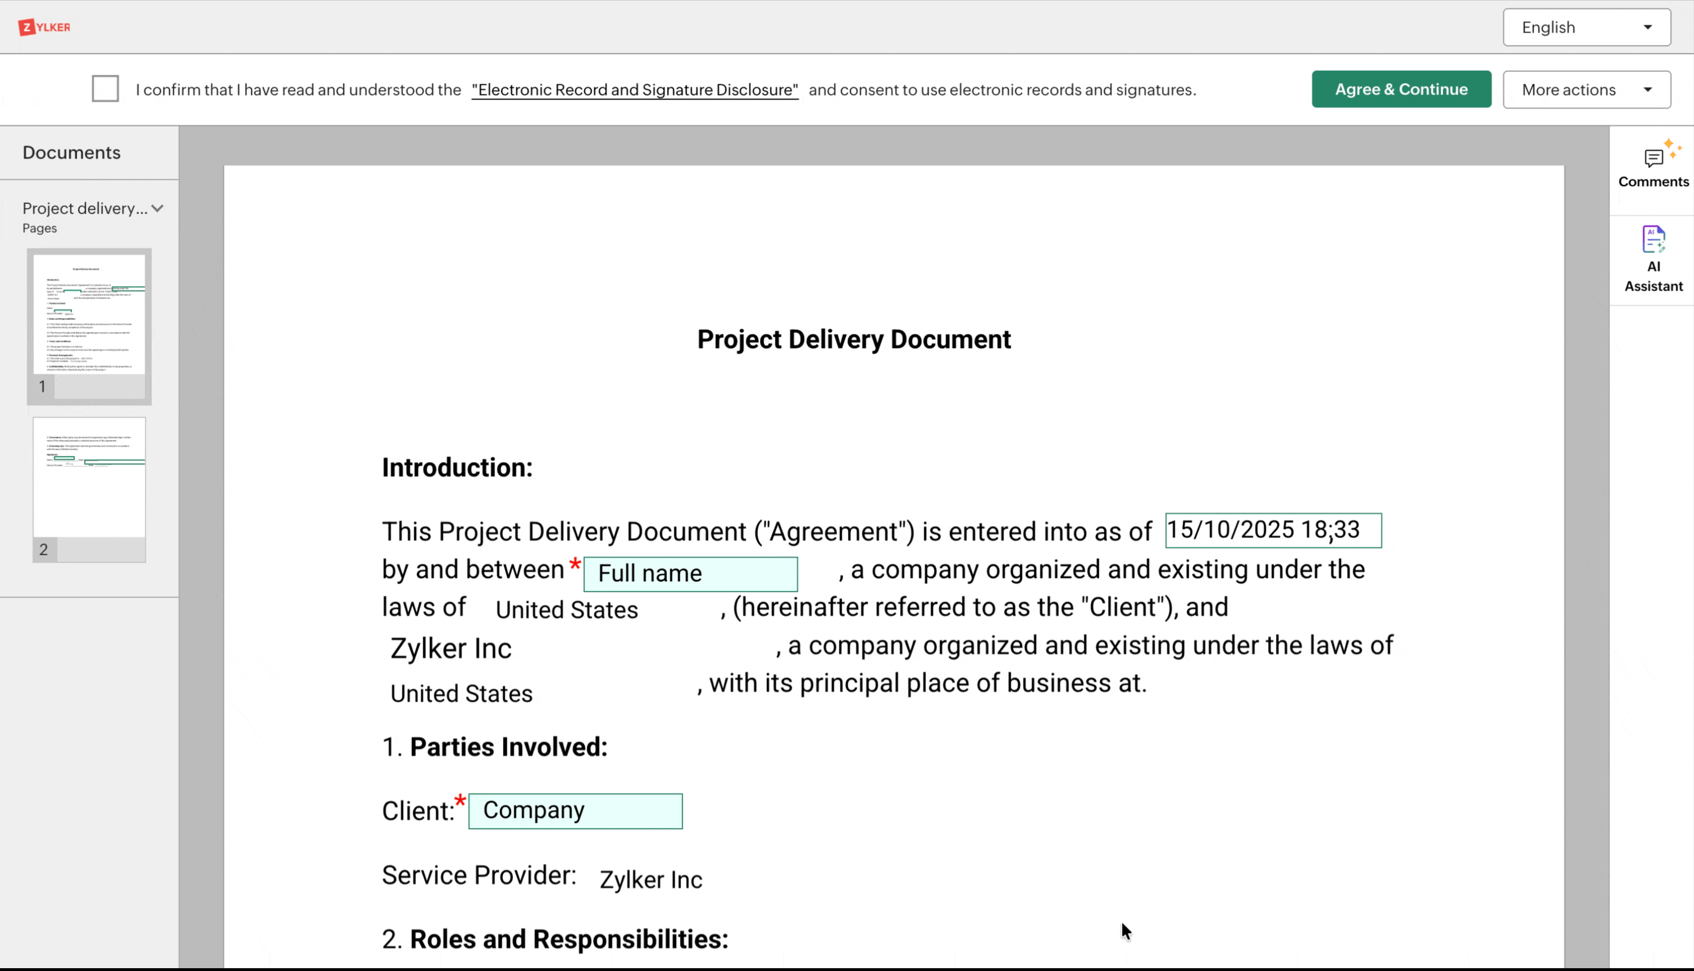Screen dimensions: 1694x971
Task: Click the Company input field
Action: 575,811
